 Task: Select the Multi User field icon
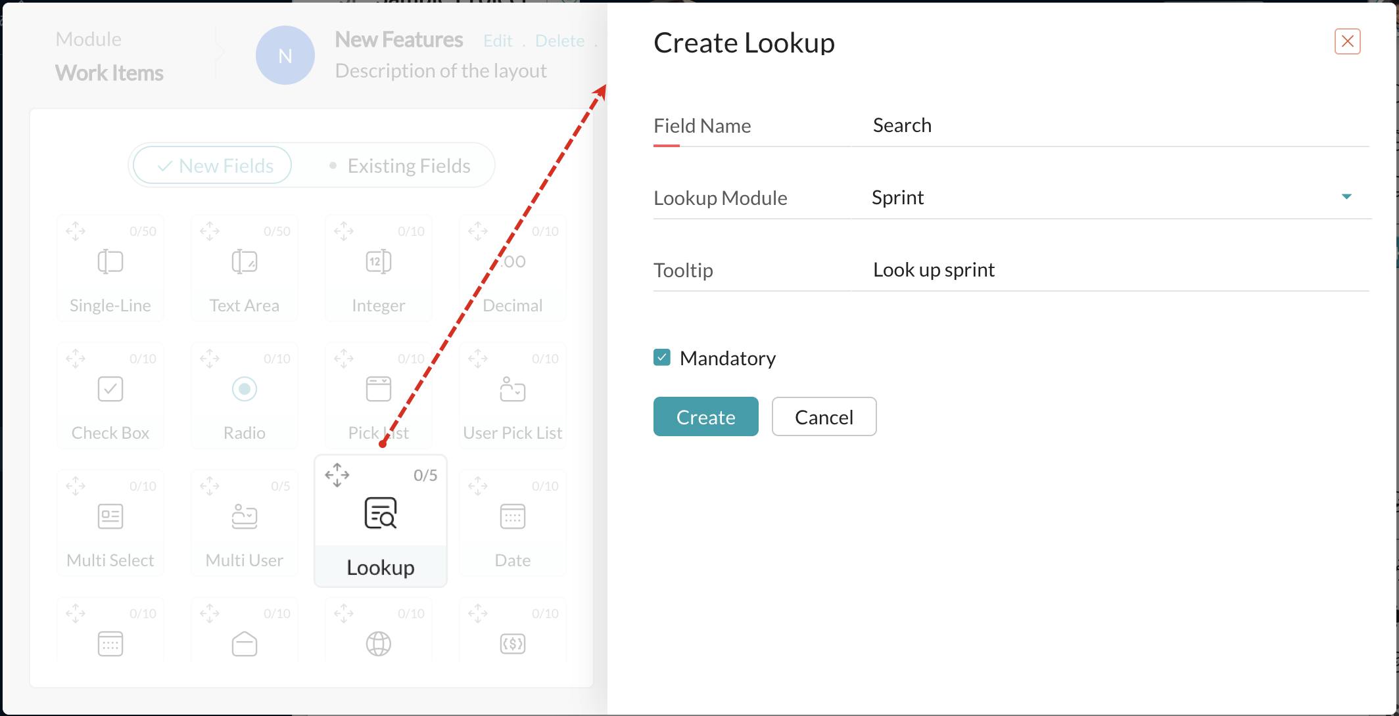pos(245,516)
